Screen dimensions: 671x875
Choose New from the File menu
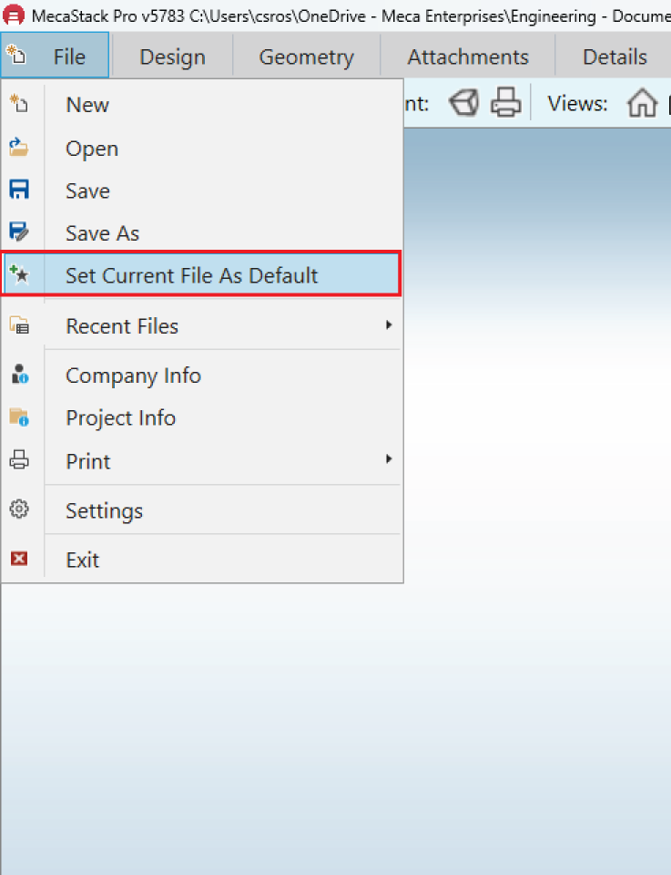pos(202,104)
